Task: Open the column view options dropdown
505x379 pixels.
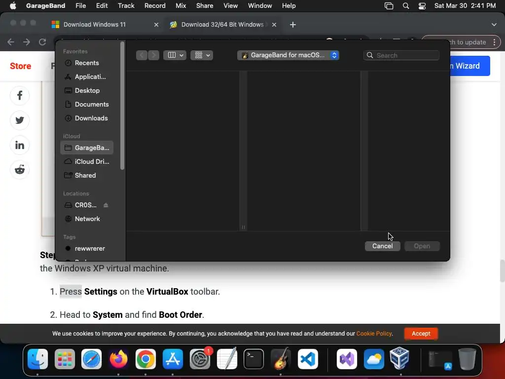Action: pyautogui.click(x=175, y=55)
